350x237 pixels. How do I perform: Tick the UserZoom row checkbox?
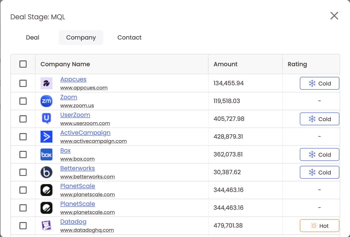pos(23,119)
